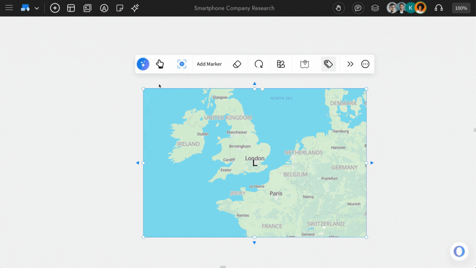Expand hidden tools with the double-chevron
The width and height of the screenshot is (476, 268).
pos(350,64)
